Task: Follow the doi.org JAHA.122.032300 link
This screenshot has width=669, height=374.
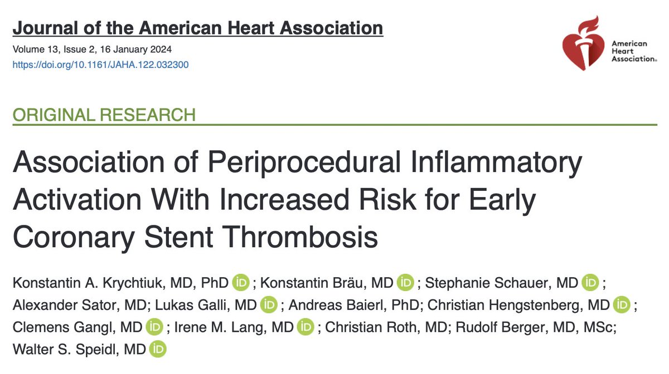Action: pyautogui.click(x=100, y=65)
